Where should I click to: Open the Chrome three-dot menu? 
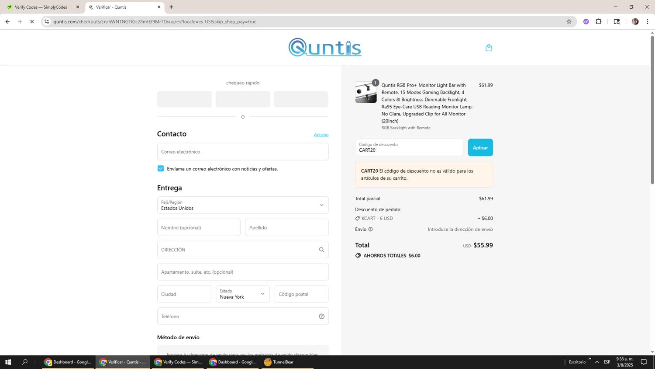click(x=647, y=21)
